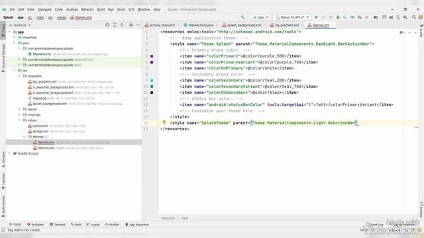Hide the project panel with minus icon

[x=138, y=25]
